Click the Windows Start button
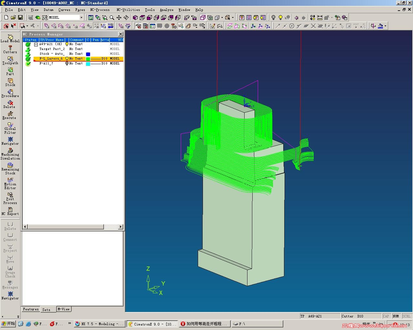 [x=8, y=324]
